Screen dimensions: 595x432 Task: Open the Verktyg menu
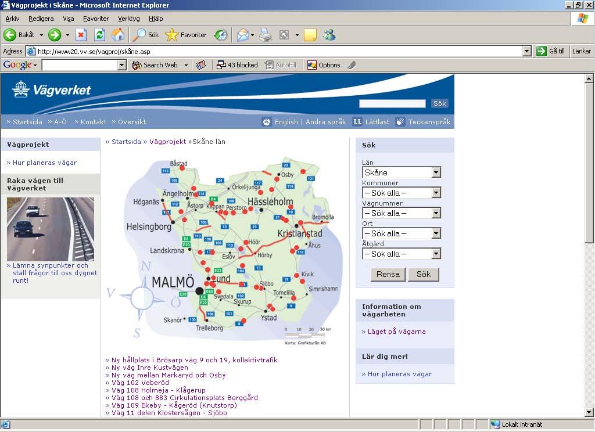click(x=128, y=19)
